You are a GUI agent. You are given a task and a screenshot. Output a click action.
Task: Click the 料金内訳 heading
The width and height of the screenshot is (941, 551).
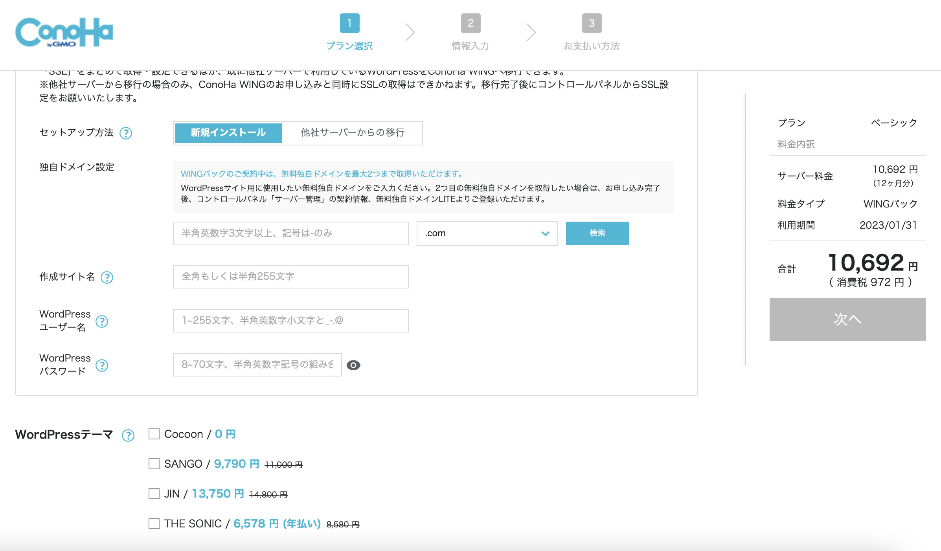tap(796, 144)
